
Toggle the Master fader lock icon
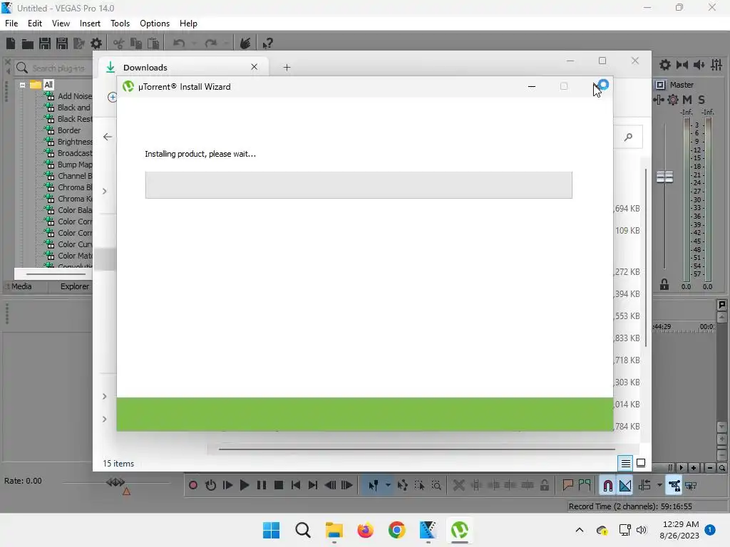coord(664,284)
